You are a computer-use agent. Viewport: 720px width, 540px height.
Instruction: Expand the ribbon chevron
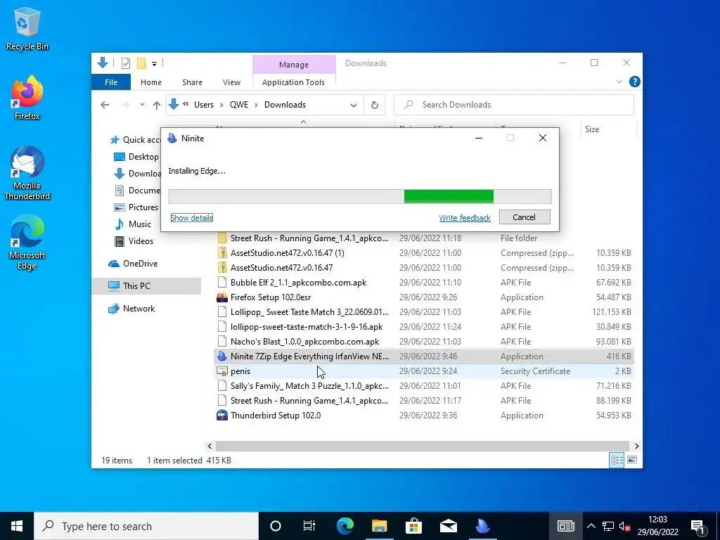click(x=619, y=82)
